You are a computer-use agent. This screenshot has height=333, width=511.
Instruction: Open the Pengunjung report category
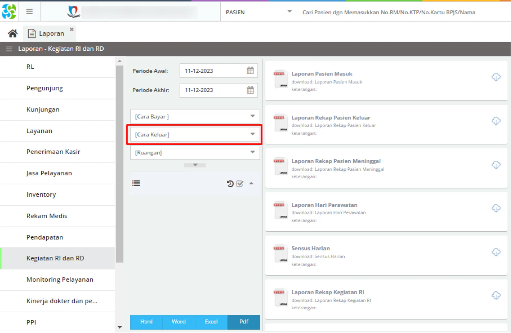[57, 89]
